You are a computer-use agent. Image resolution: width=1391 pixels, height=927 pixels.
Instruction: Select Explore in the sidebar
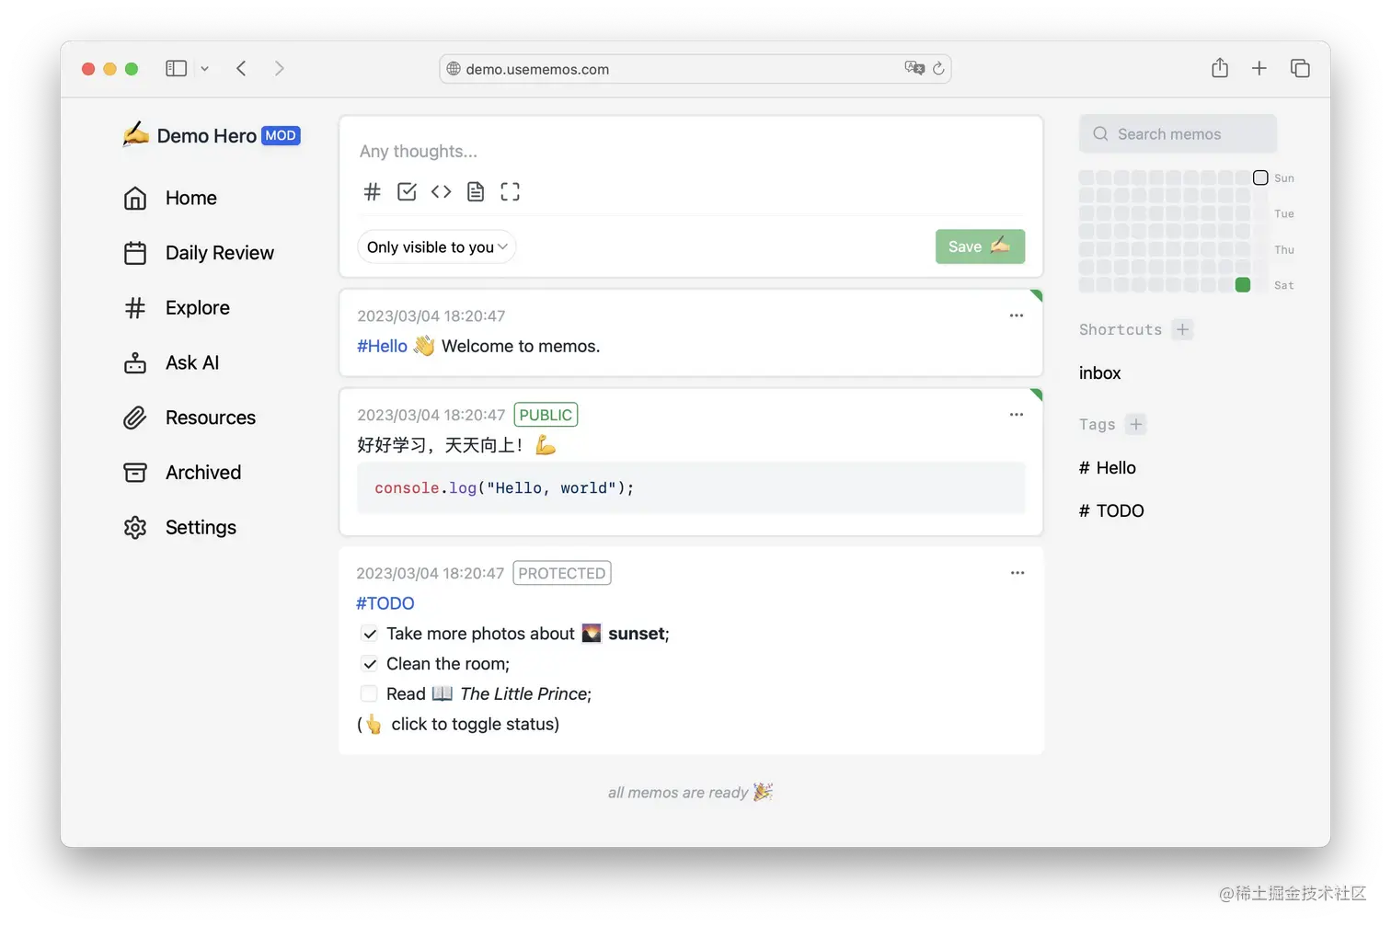197,307
